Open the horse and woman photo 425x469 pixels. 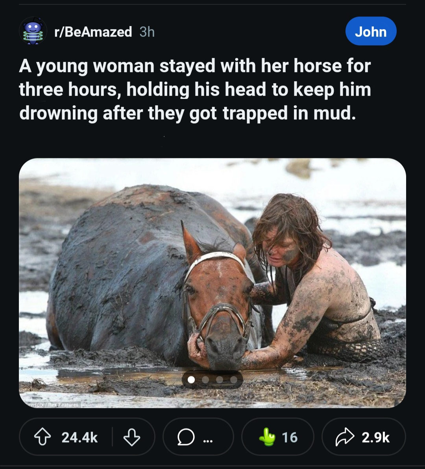click(213, 283)
